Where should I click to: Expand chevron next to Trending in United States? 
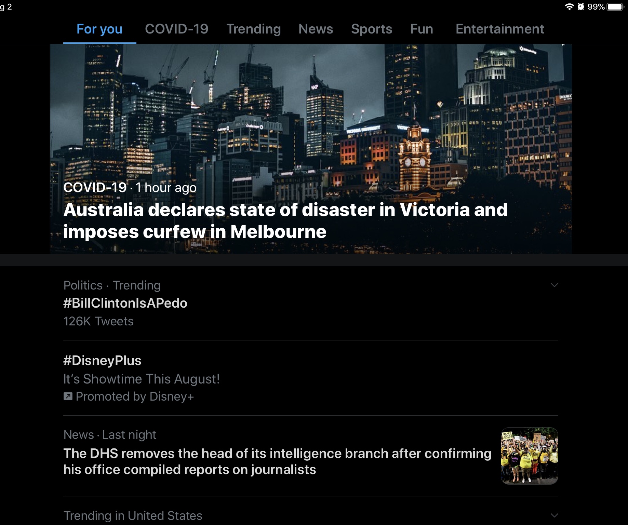tap(554, 515)
